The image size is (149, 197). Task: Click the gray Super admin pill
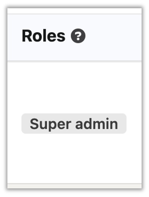pos(74,124)
